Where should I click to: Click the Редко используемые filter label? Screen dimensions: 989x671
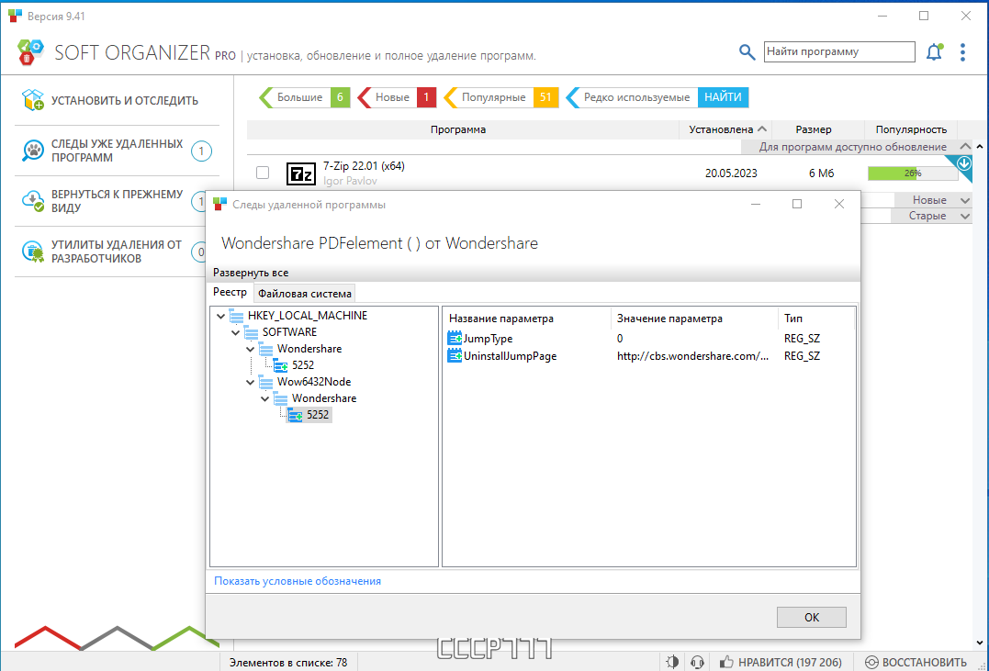tap(636, 97)
